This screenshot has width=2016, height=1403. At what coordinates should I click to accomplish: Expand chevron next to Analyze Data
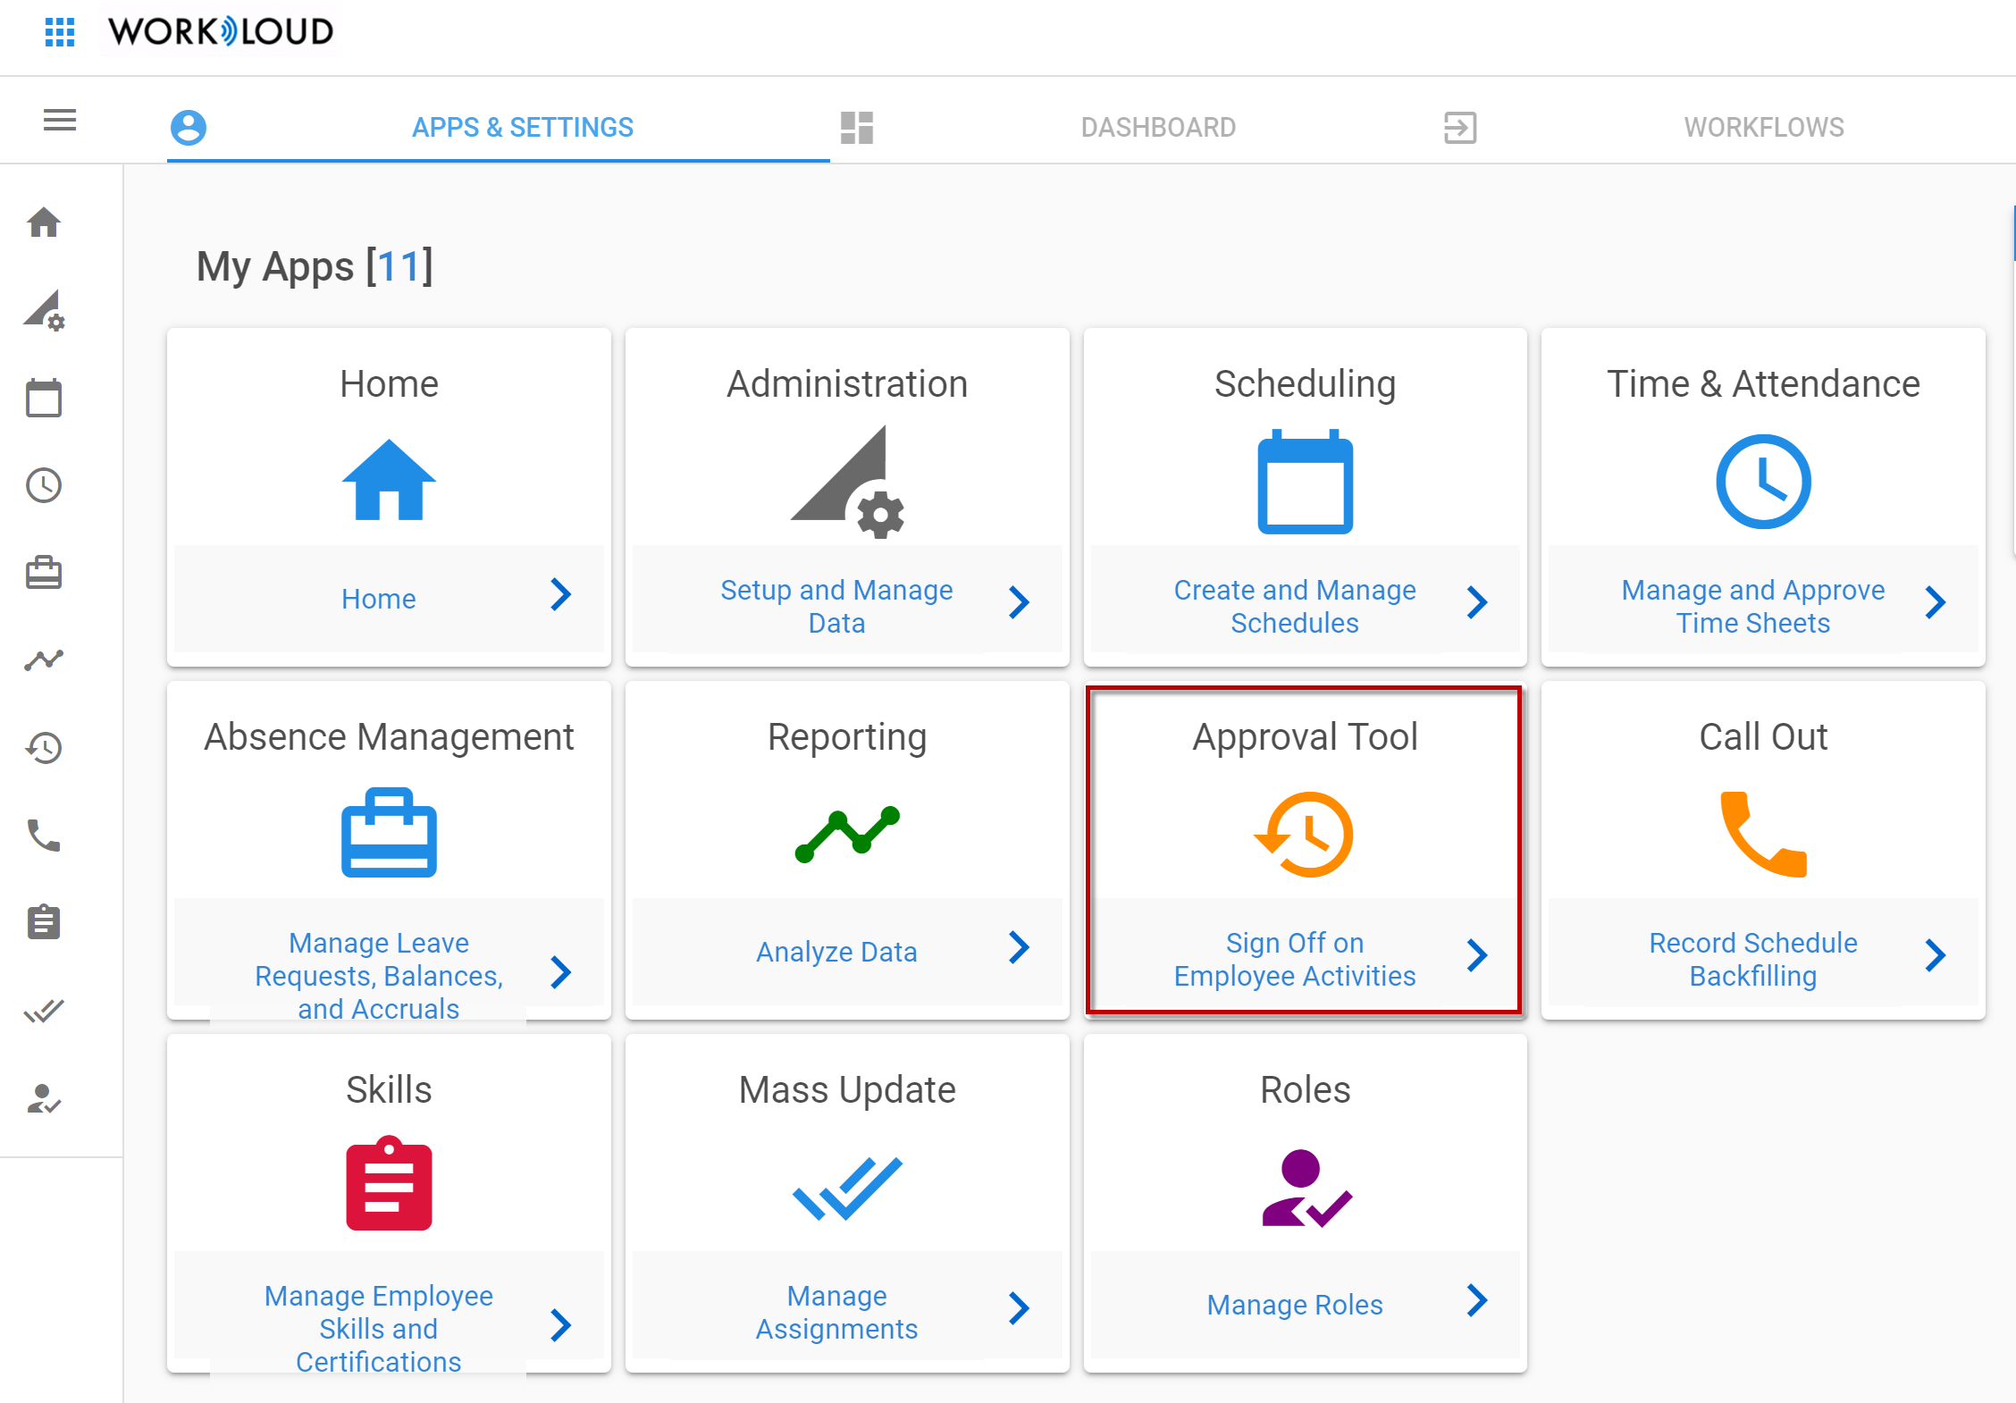(1019, 948)
